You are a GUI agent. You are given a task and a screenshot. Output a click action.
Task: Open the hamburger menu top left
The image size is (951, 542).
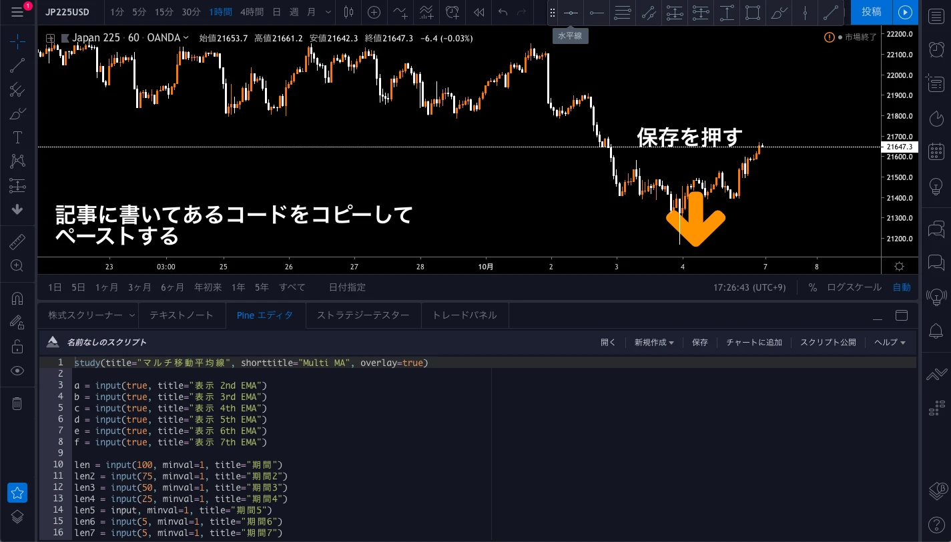point(18,12)
